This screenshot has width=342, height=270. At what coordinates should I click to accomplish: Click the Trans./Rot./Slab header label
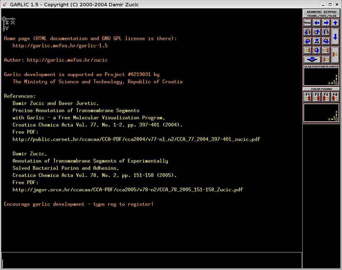[x=321, y=16]
